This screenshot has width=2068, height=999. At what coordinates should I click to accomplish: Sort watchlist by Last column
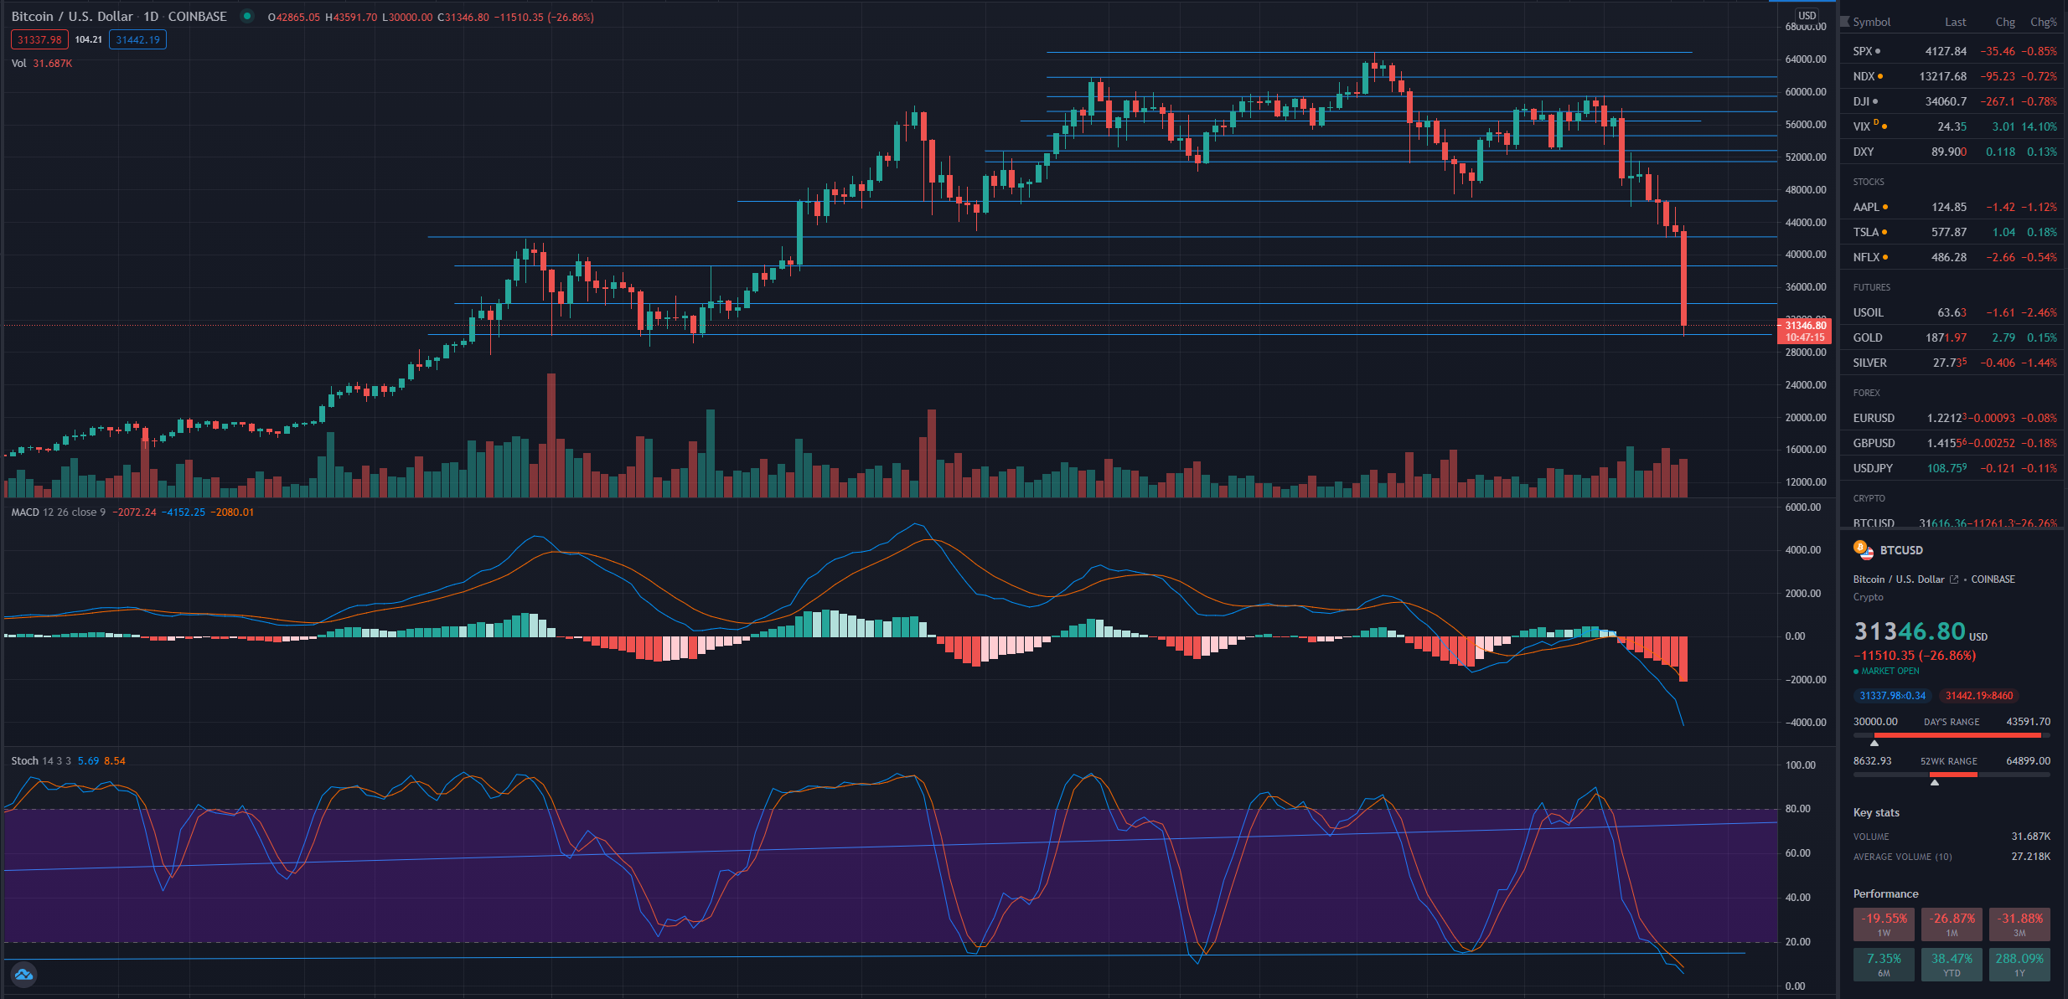click(x=1956, y=22)
